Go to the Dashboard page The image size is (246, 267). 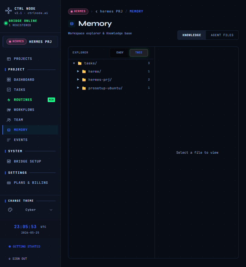[x=30, y=80]
